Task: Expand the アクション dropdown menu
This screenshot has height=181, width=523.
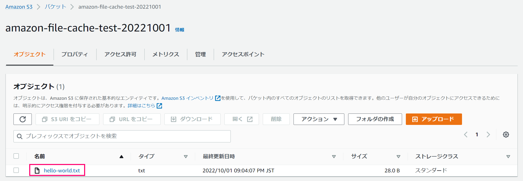Action: pos(319,119)
